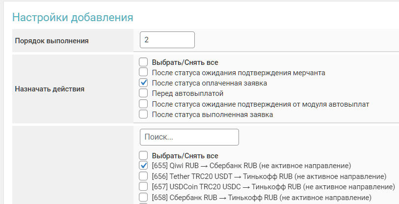Enable После статуса ожидания подтверждения мерчанта checkbox
Screen dimensions: 399x204
[143, 73]
